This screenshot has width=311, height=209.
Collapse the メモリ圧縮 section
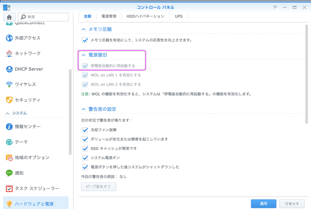[83, 29]
